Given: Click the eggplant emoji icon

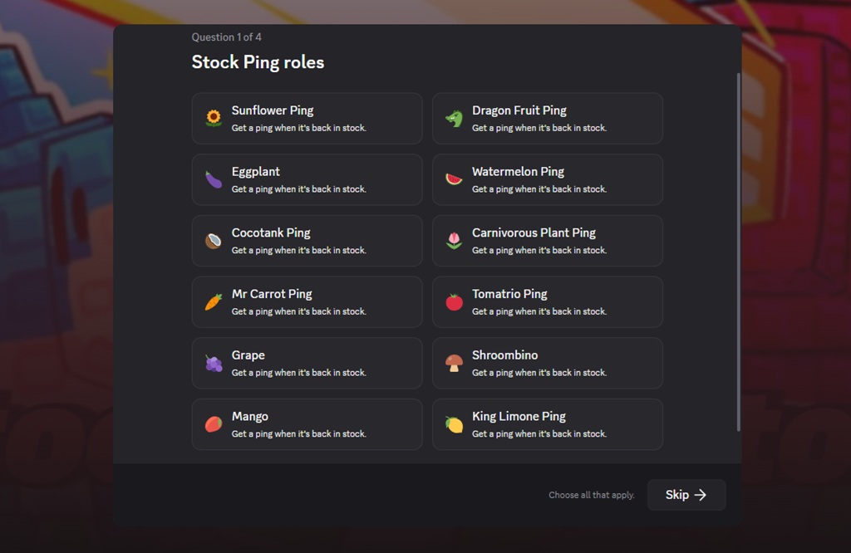Looking at the screenshot, I should (x=214, y=179).
